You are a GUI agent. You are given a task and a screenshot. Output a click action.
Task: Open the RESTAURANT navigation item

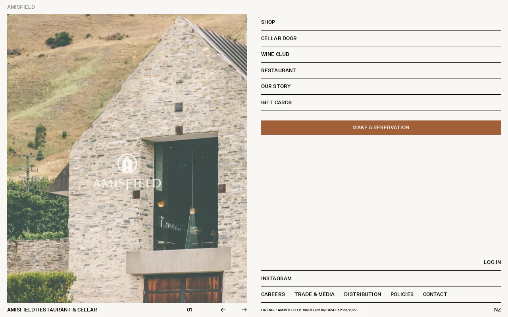click(279, 70)
